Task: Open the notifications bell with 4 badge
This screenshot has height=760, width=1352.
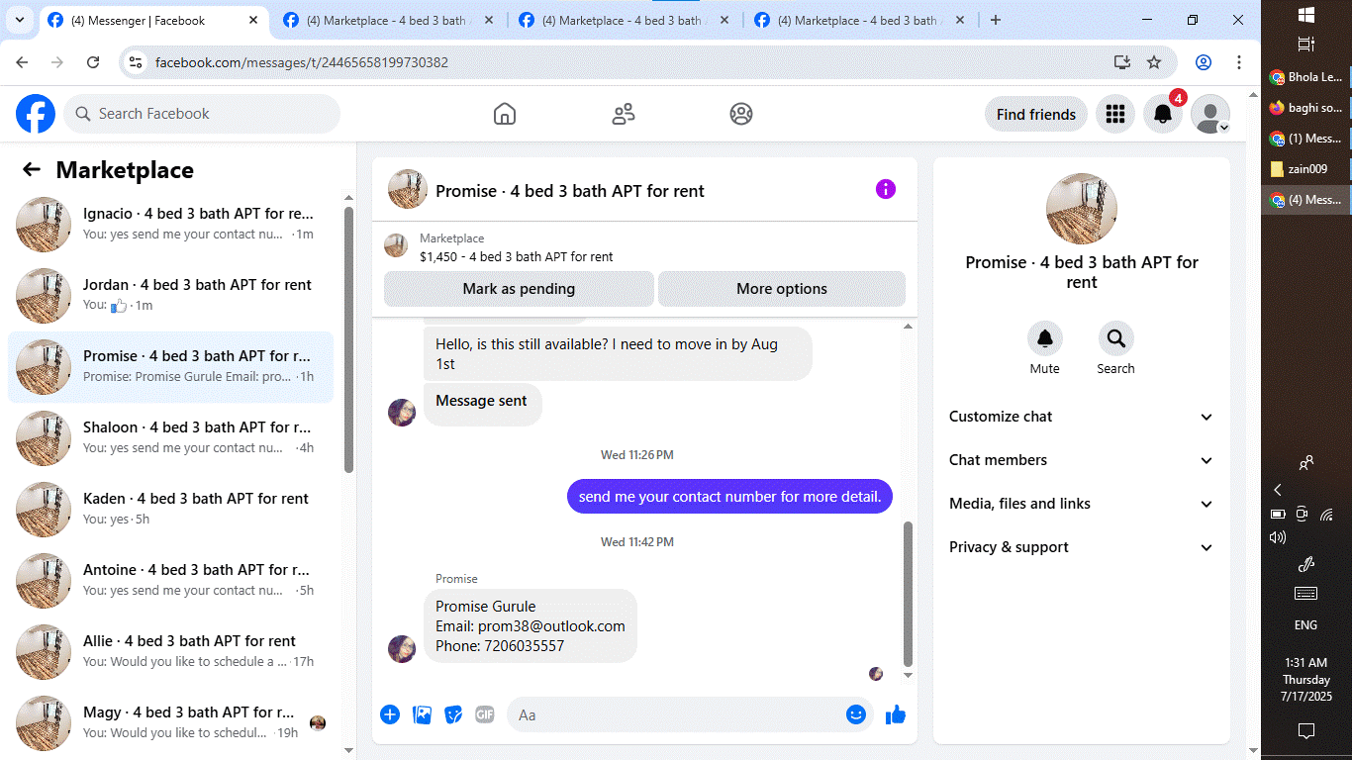Action: point(1164,114)
